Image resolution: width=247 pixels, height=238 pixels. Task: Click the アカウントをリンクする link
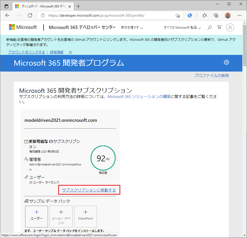coord(27,52)
